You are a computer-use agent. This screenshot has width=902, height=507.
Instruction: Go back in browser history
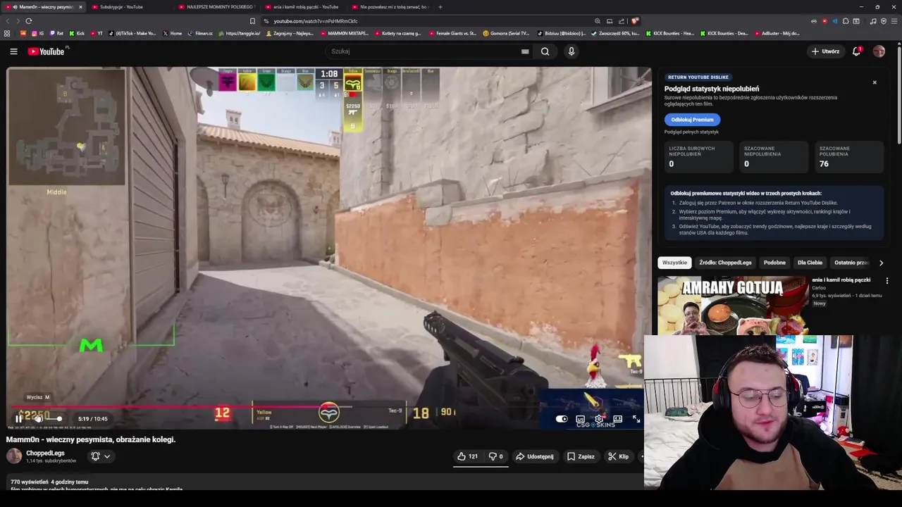click(8, 21)
